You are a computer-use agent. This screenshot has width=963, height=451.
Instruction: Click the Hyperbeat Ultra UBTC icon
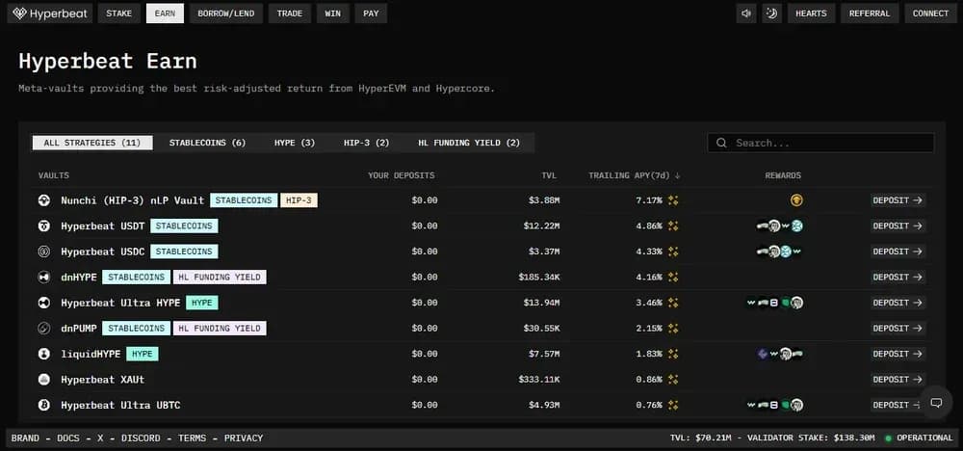click(43, 405)
